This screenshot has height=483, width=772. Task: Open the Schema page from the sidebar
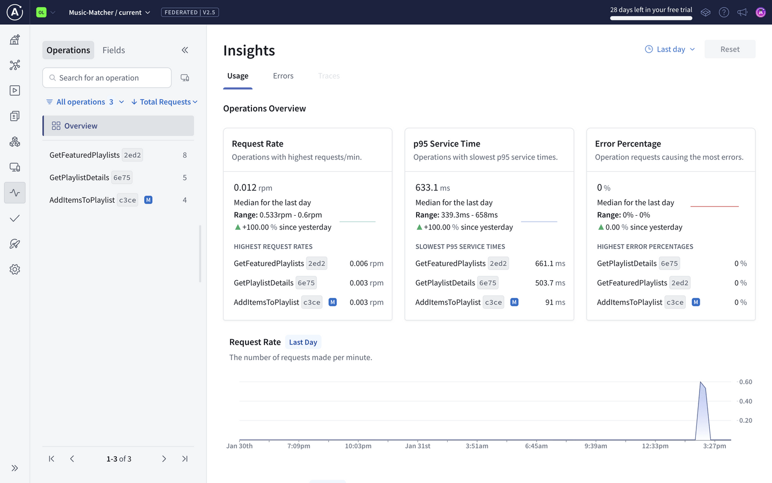point(14,65)
